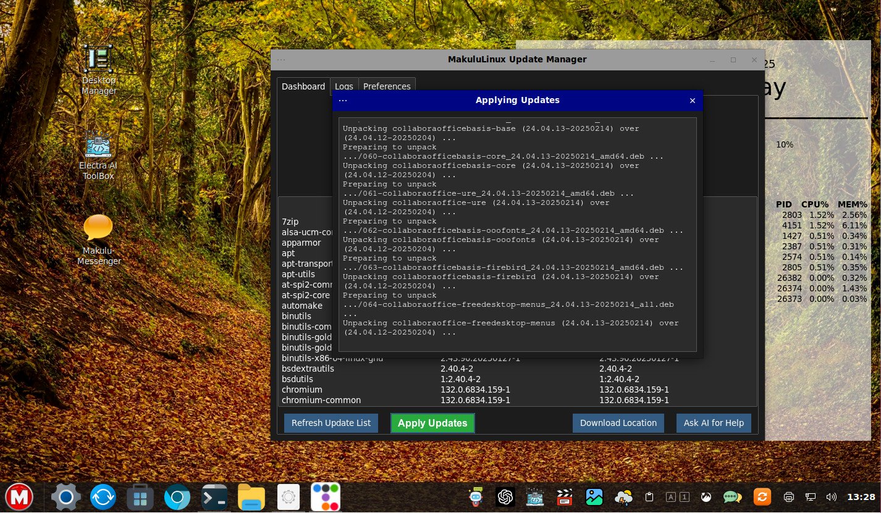Click PID 26382 in the process list

pyautogui.click(x=789, y=278)
